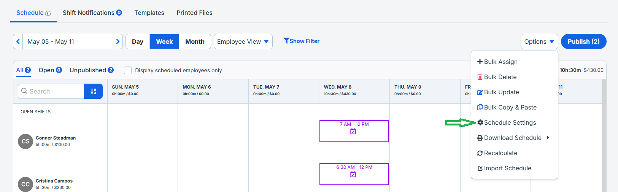Open Conner Steadman's 7 AM - 12 PM shift
Screen dimensions: 618x192
tap(354, 131)
